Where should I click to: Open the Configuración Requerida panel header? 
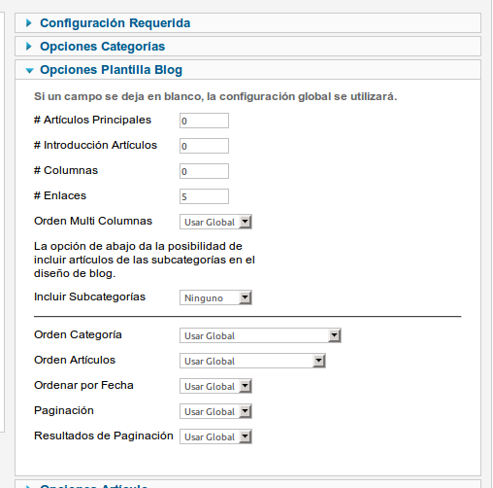pos(247,23)
